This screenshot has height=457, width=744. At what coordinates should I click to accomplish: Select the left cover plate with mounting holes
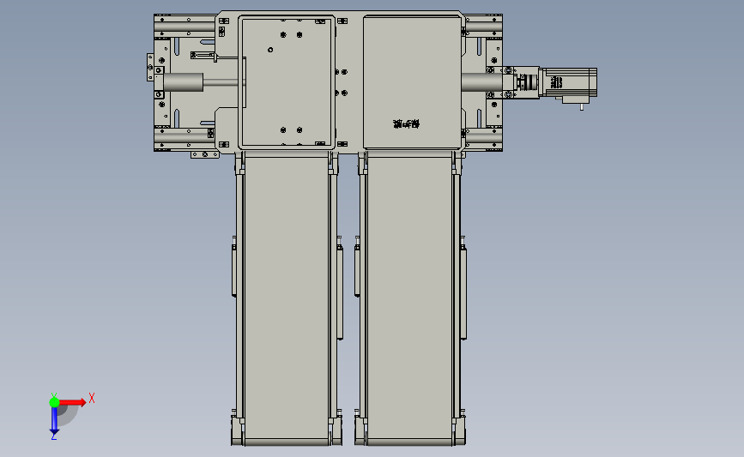click(x=287, y=82)
